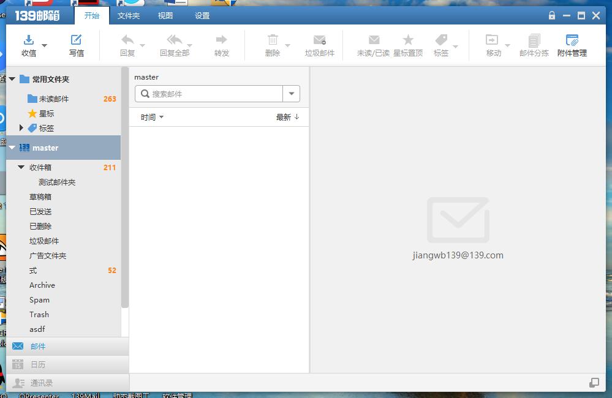This screenshot has width=612, height=398.
Task: Click the 转发 forward icon
Action: coord(221,40)
